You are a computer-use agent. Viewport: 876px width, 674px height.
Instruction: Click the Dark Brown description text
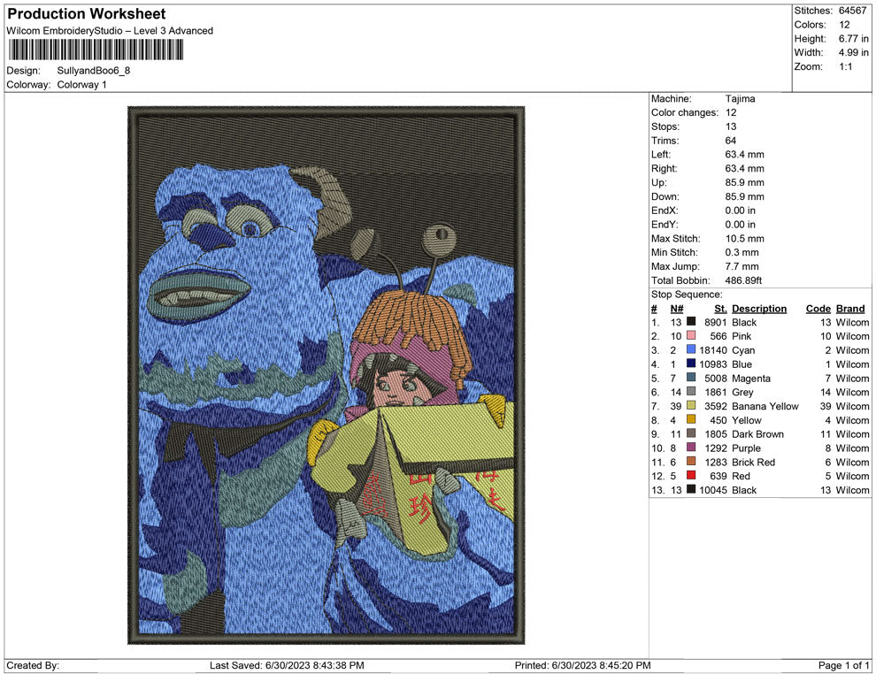[x=757, y=434]
